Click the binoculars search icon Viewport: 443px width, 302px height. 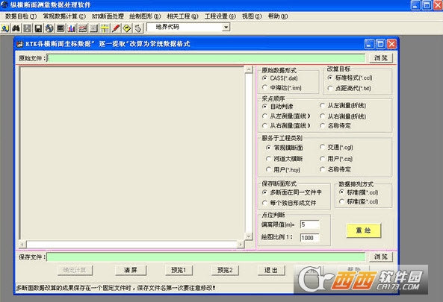click(16, 28)
